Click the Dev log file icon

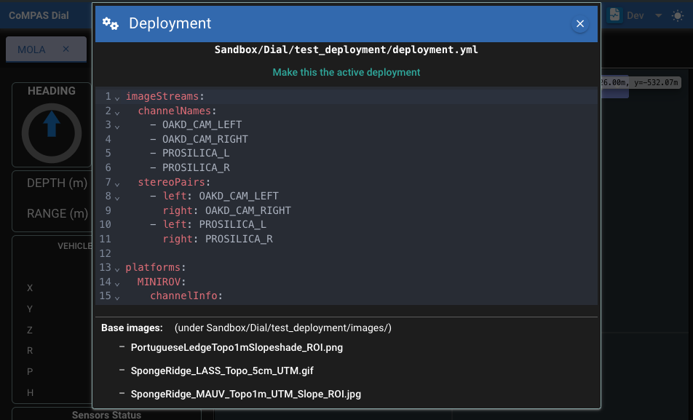614,15
